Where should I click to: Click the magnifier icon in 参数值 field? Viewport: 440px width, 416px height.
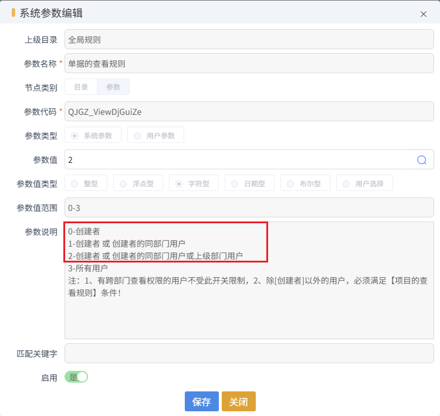point(421,160)
